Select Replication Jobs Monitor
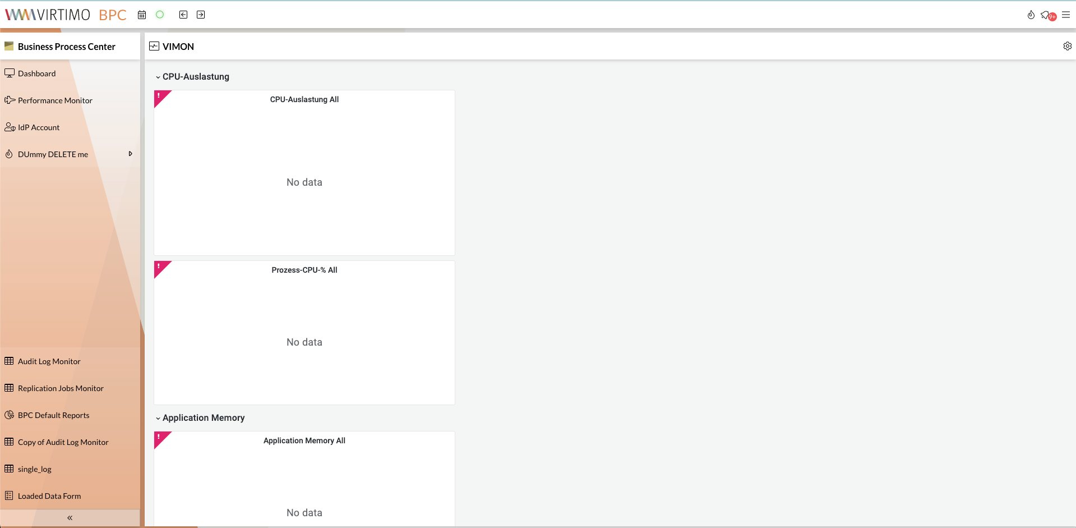This screenshot has width=1076, height=528. click(61, 388)
